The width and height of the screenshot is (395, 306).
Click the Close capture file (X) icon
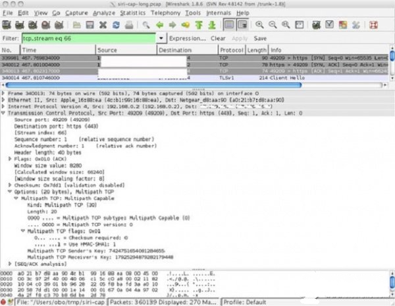click(103, 24)
